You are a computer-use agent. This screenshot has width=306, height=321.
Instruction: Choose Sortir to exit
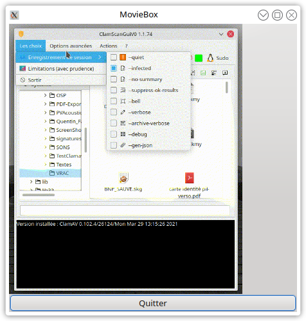coord(61,80)
